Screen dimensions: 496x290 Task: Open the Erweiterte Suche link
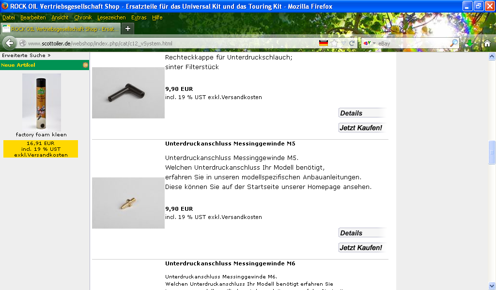pyautogui.click(x=26, y=55)
